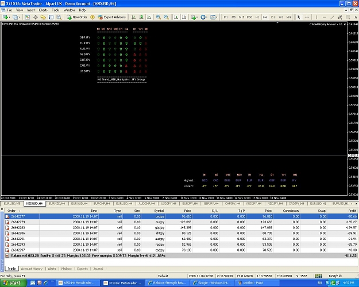Click the New Order button
Image resolution: width=359 pixels, height=287 pixels.
point(77,17)
